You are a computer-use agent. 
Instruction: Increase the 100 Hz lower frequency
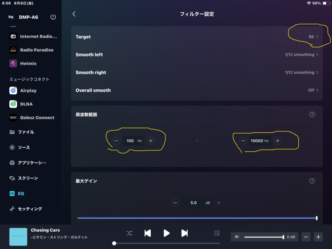151,141
